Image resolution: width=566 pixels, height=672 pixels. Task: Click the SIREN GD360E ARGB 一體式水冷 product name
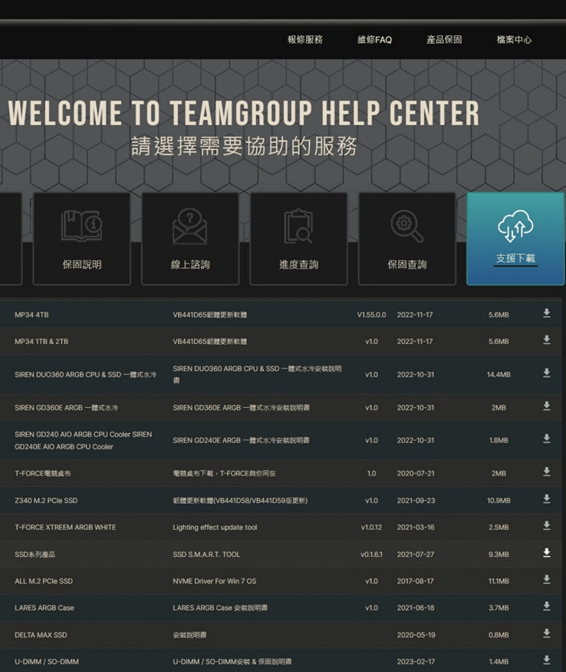pyautogui.click(x=66, y=408)
